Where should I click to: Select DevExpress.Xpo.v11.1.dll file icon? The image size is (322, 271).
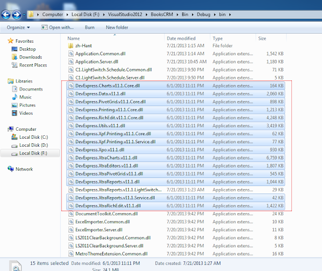point(71,149)
